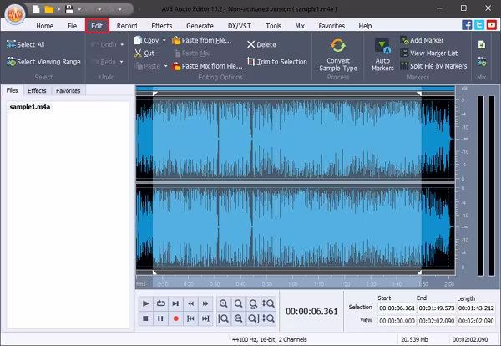
Task: Delete the selected audio
Action: coord(261,44)
